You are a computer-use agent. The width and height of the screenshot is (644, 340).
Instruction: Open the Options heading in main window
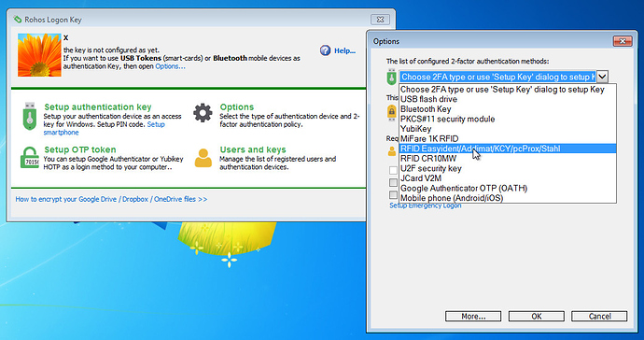pyautogui.click(x=236, y=106)
